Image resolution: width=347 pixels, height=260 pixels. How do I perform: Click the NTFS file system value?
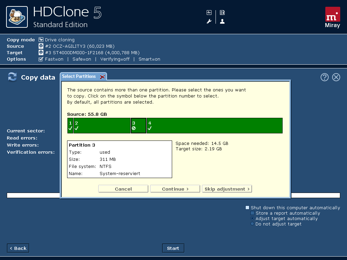point(106,167)
